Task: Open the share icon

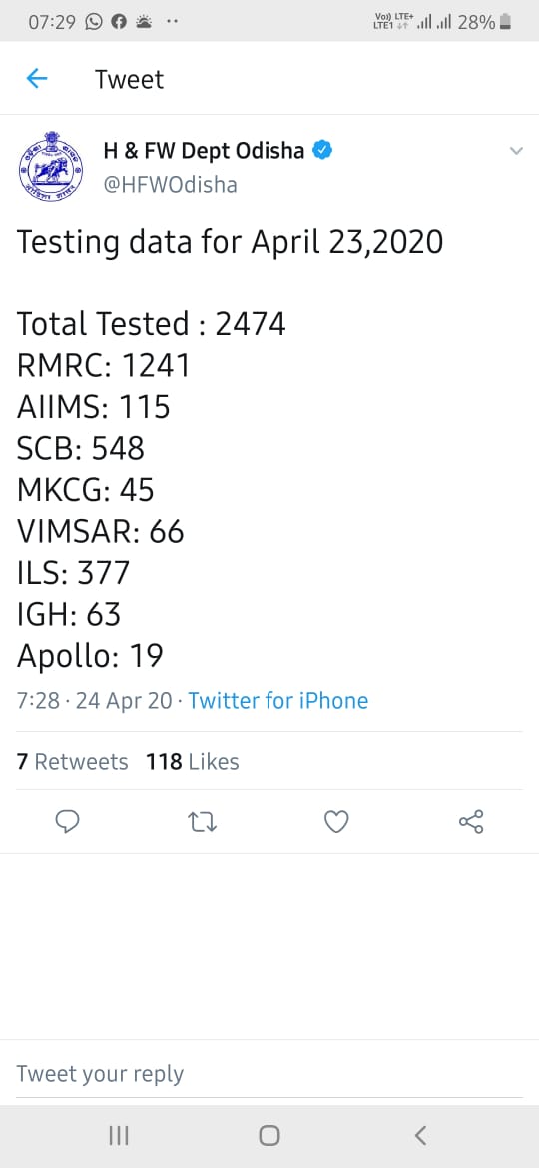Action: (x=471, y=821)
